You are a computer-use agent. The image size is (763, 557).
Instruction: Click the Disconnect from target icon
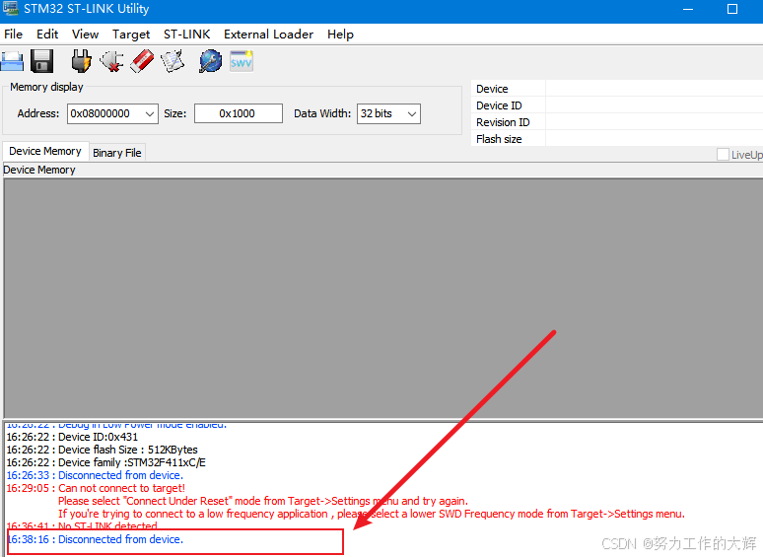[111, 61]
